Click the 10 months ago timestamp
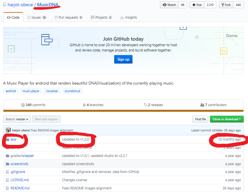Viewport: 248px width, 192px height. pos(229,139)
